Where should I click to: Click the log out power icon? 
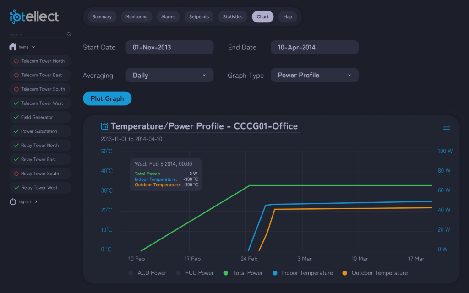pos(13,201)
